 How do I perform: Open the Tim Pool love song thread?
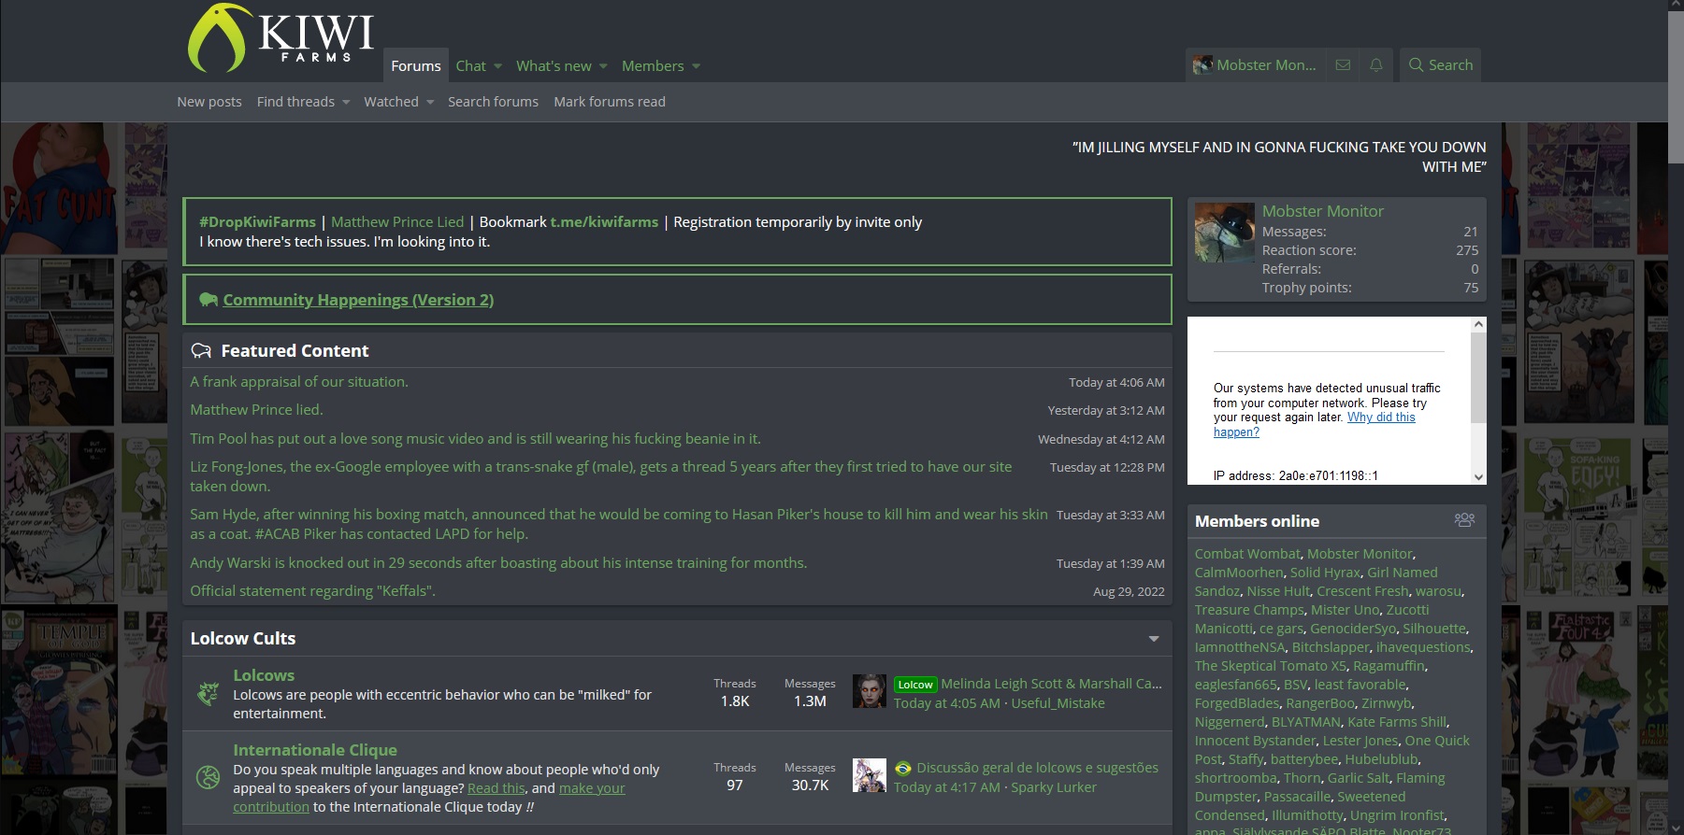click(x=475, y=439)
